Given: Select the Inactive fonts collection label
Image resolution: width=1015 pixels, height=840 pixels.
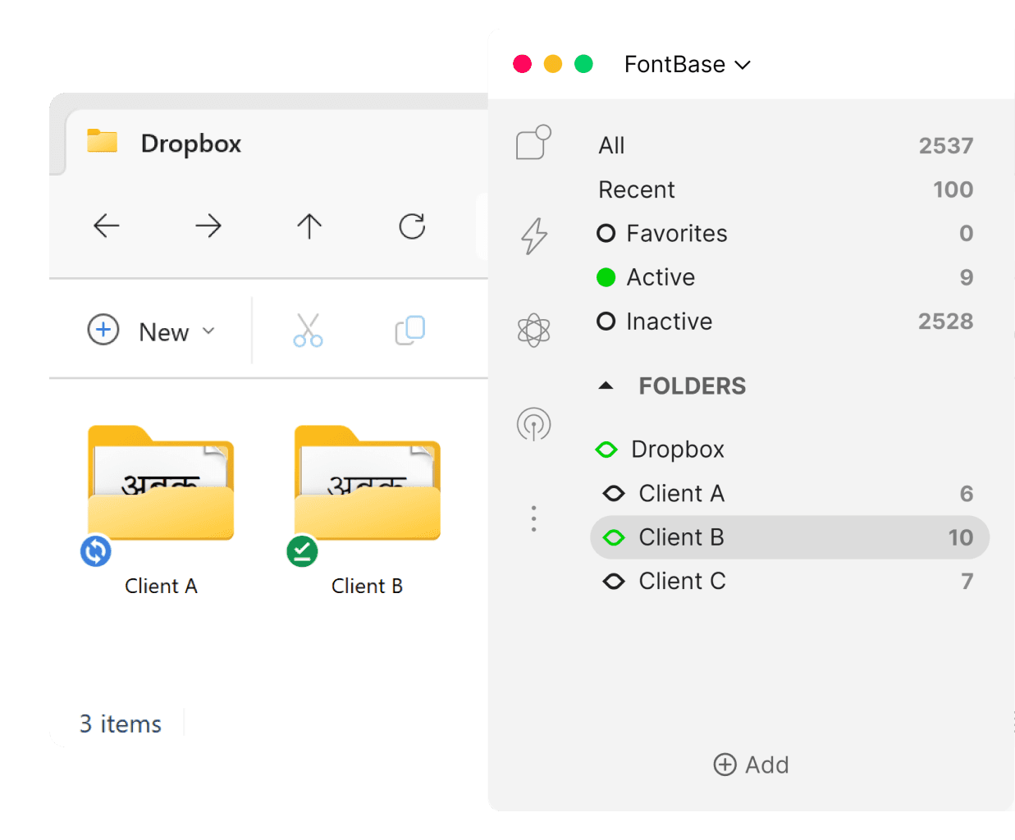Looking at the screenshot, I should click(669, 322).
